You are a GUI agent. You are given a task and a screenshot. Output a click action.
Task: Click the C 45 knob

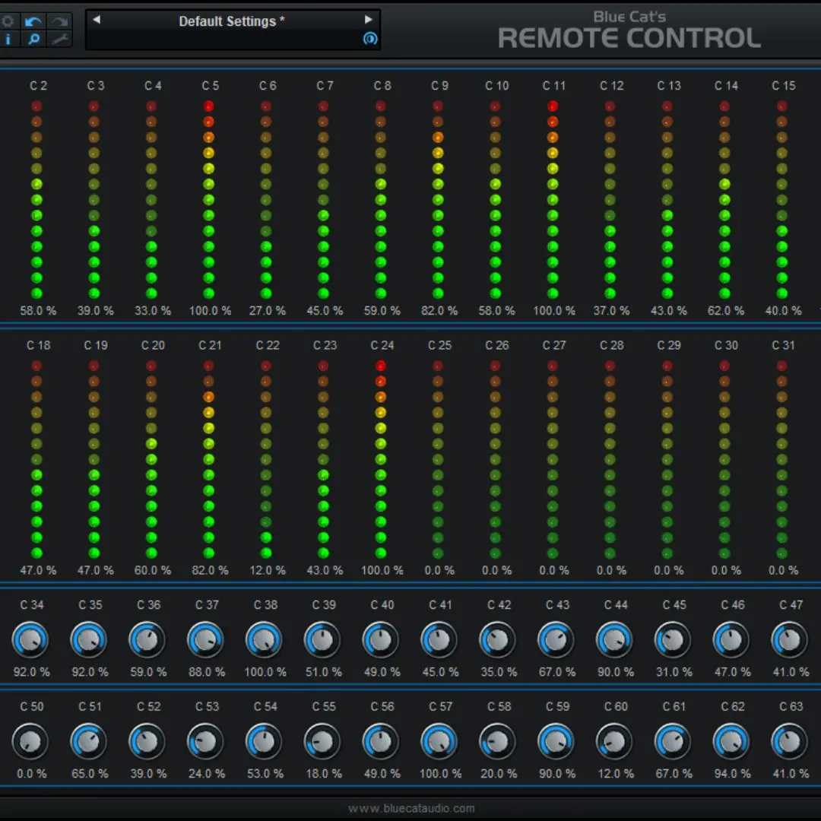[673, 640]
